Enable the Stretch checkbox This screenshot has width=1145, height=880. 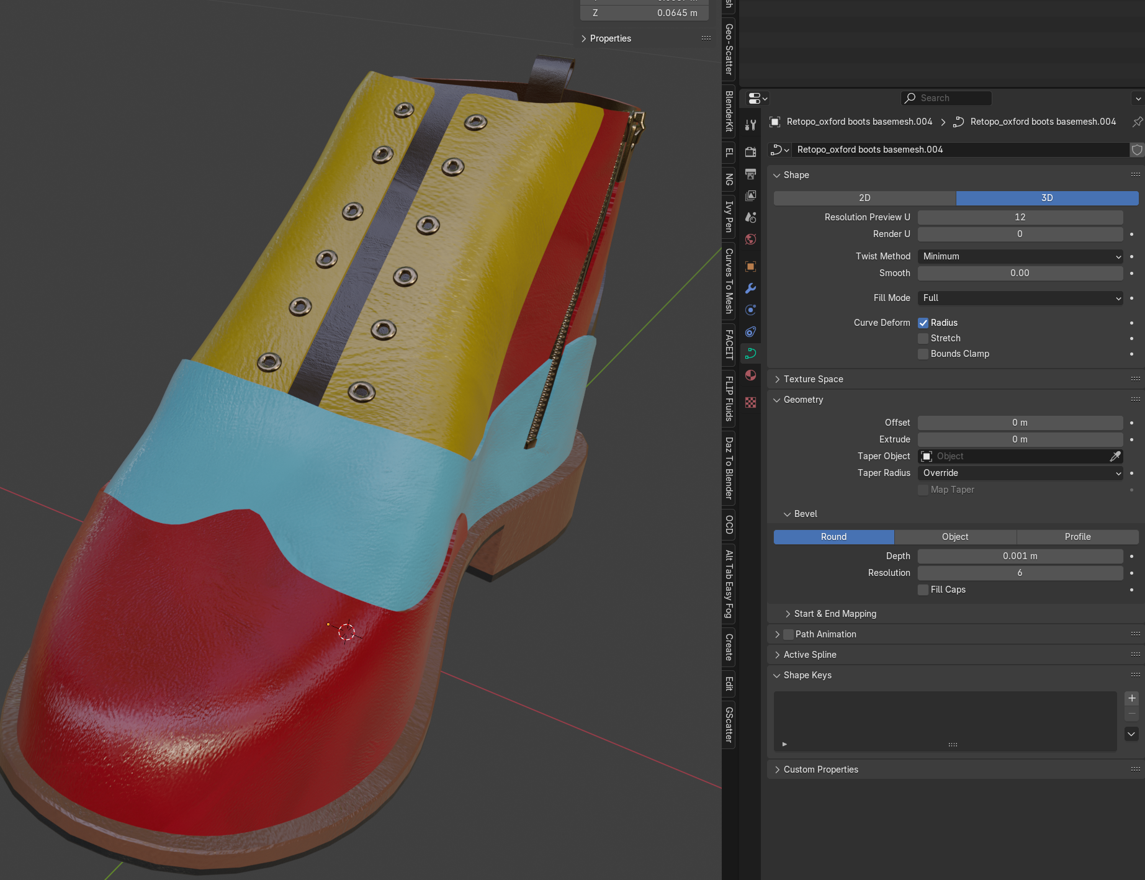[x=923, y=338]
